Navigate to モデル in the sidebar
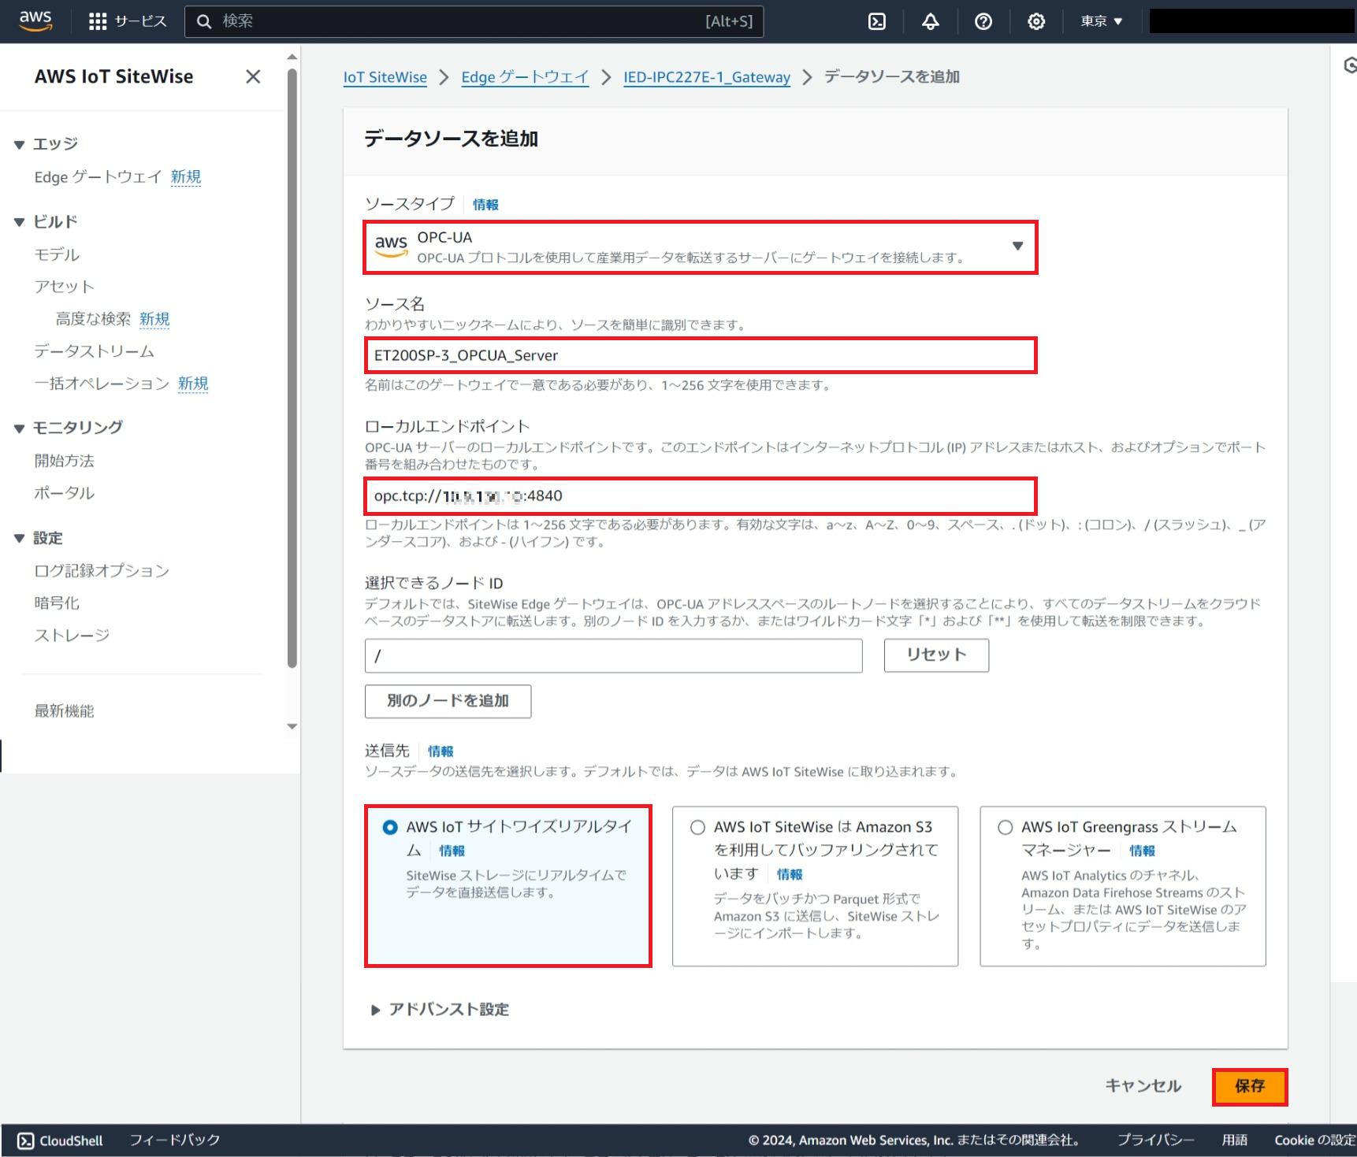The height and width of the screenshot is (1157, 1357). 56,254
